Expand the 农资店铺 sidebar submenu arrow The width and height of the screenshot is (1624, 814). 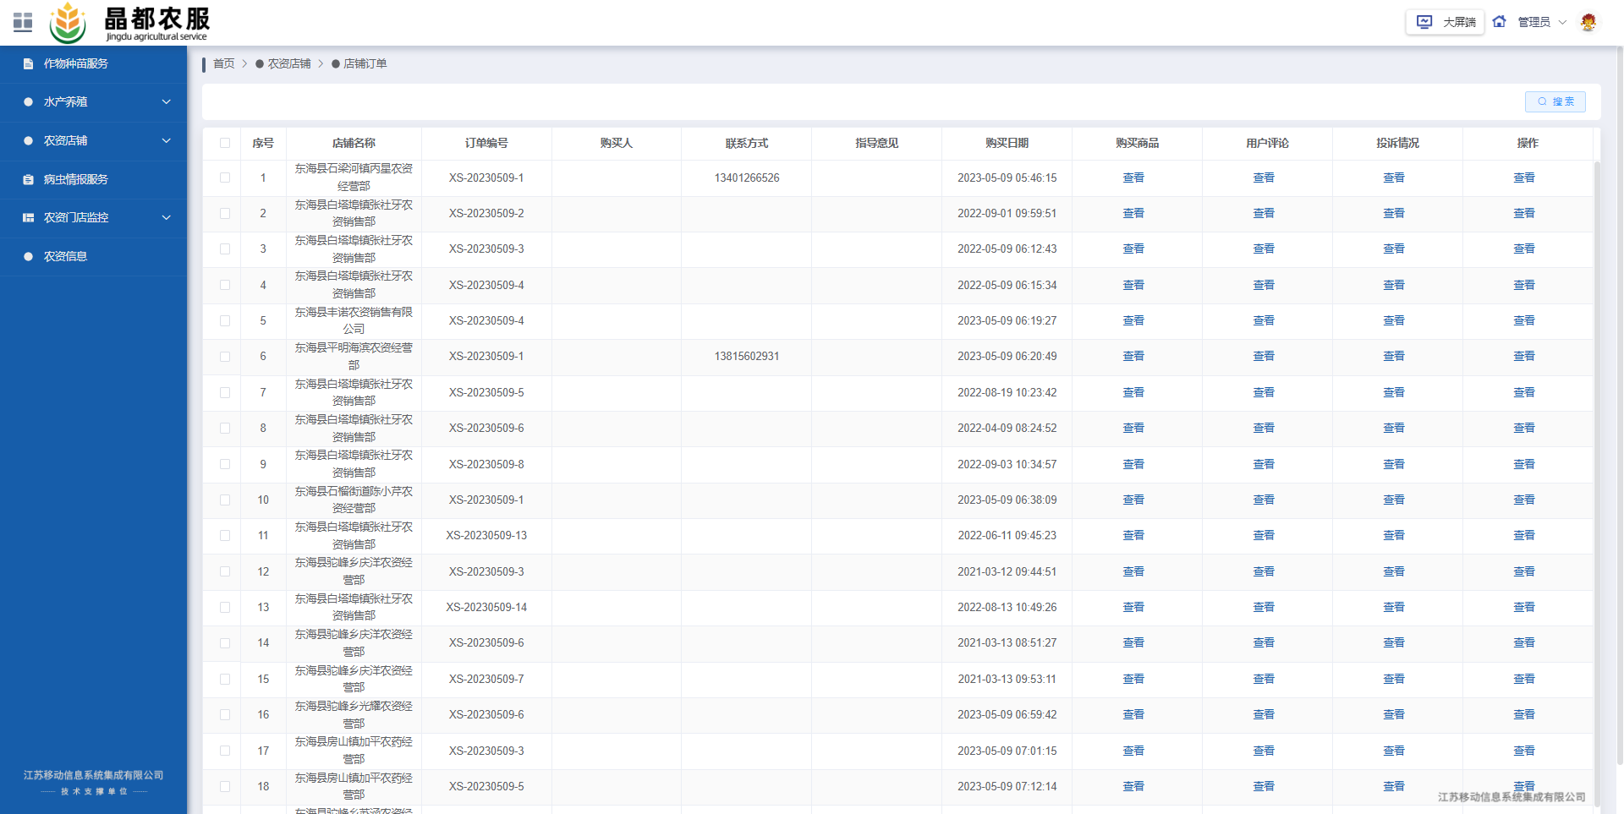[166, 141]
